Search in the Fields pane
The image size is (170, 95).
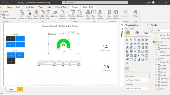(x=160, y=31)
